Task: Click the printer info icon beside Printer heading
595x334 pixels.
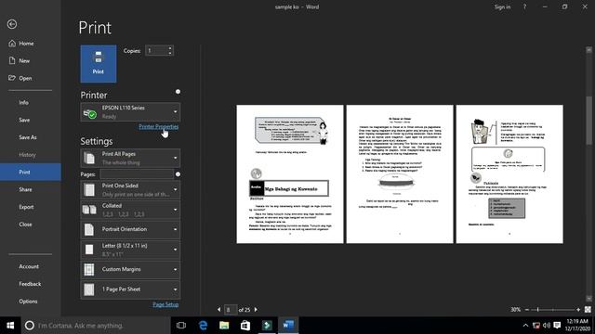Action: tap(178, 92)
